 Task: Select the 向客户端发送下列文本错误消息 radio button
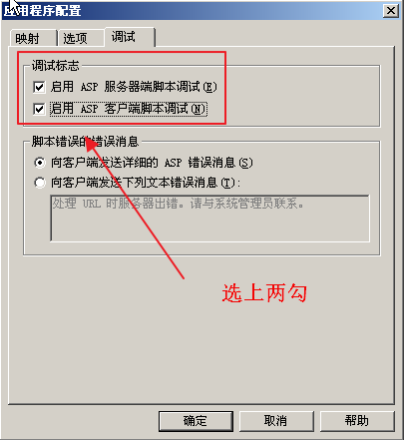[40, 183]
